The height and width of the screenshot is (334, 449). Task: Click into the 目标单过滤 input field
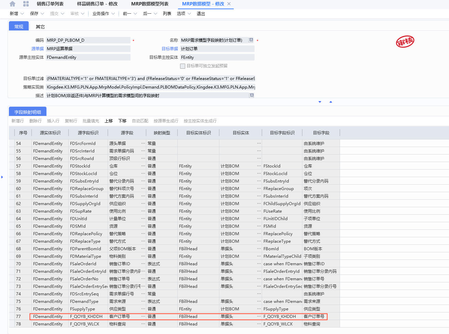tap(150, 78)
